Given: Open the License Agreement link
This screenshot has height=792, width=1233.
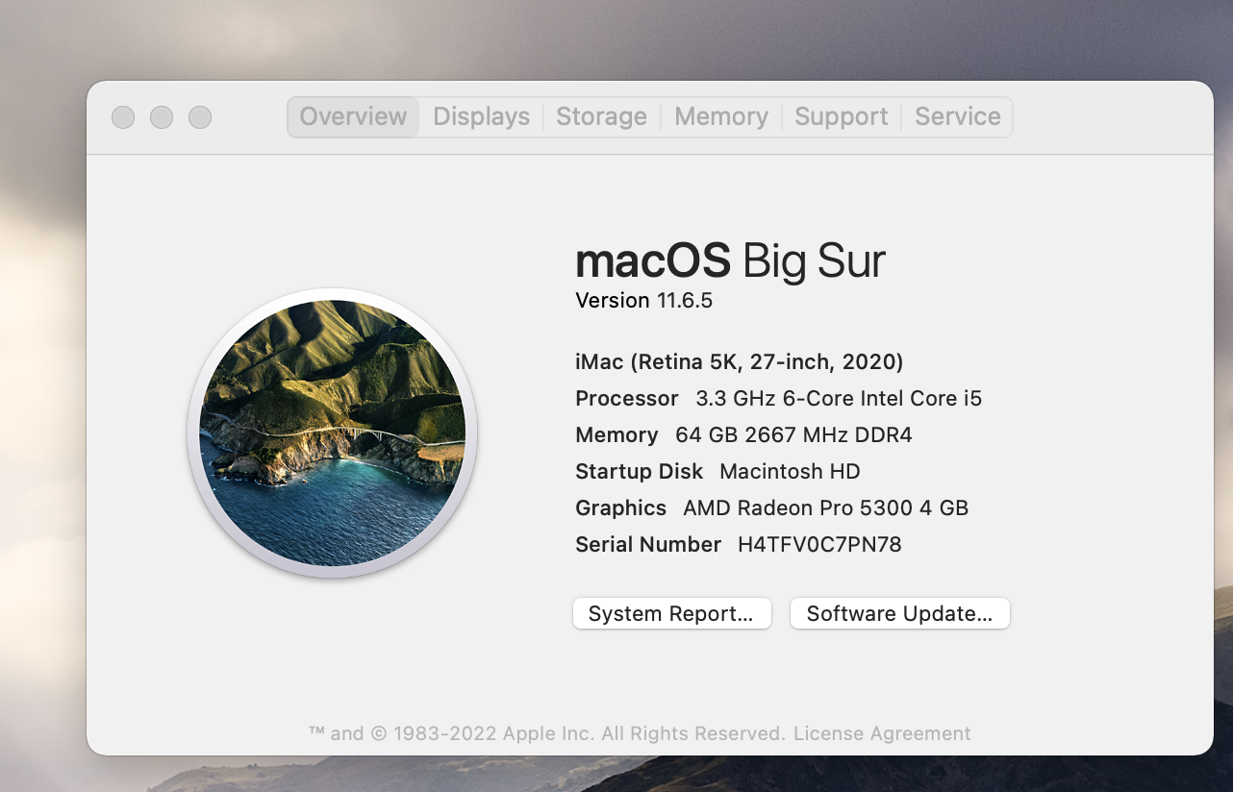Looking at the screenshot, I should coord(882,733).
